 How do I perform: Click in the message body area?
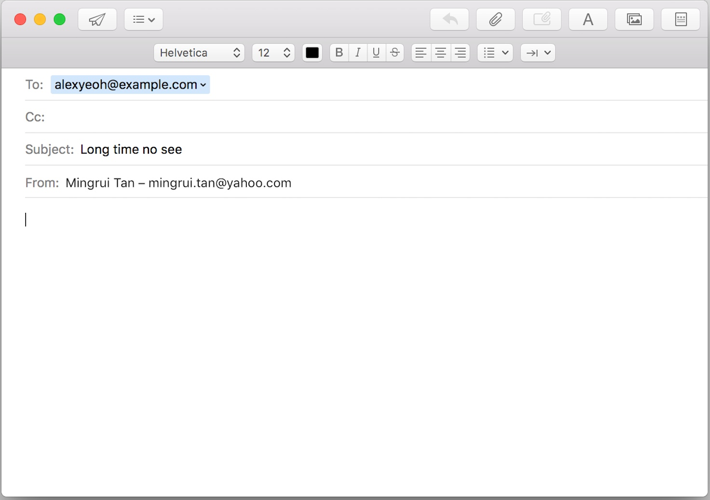tap(355, 347)
